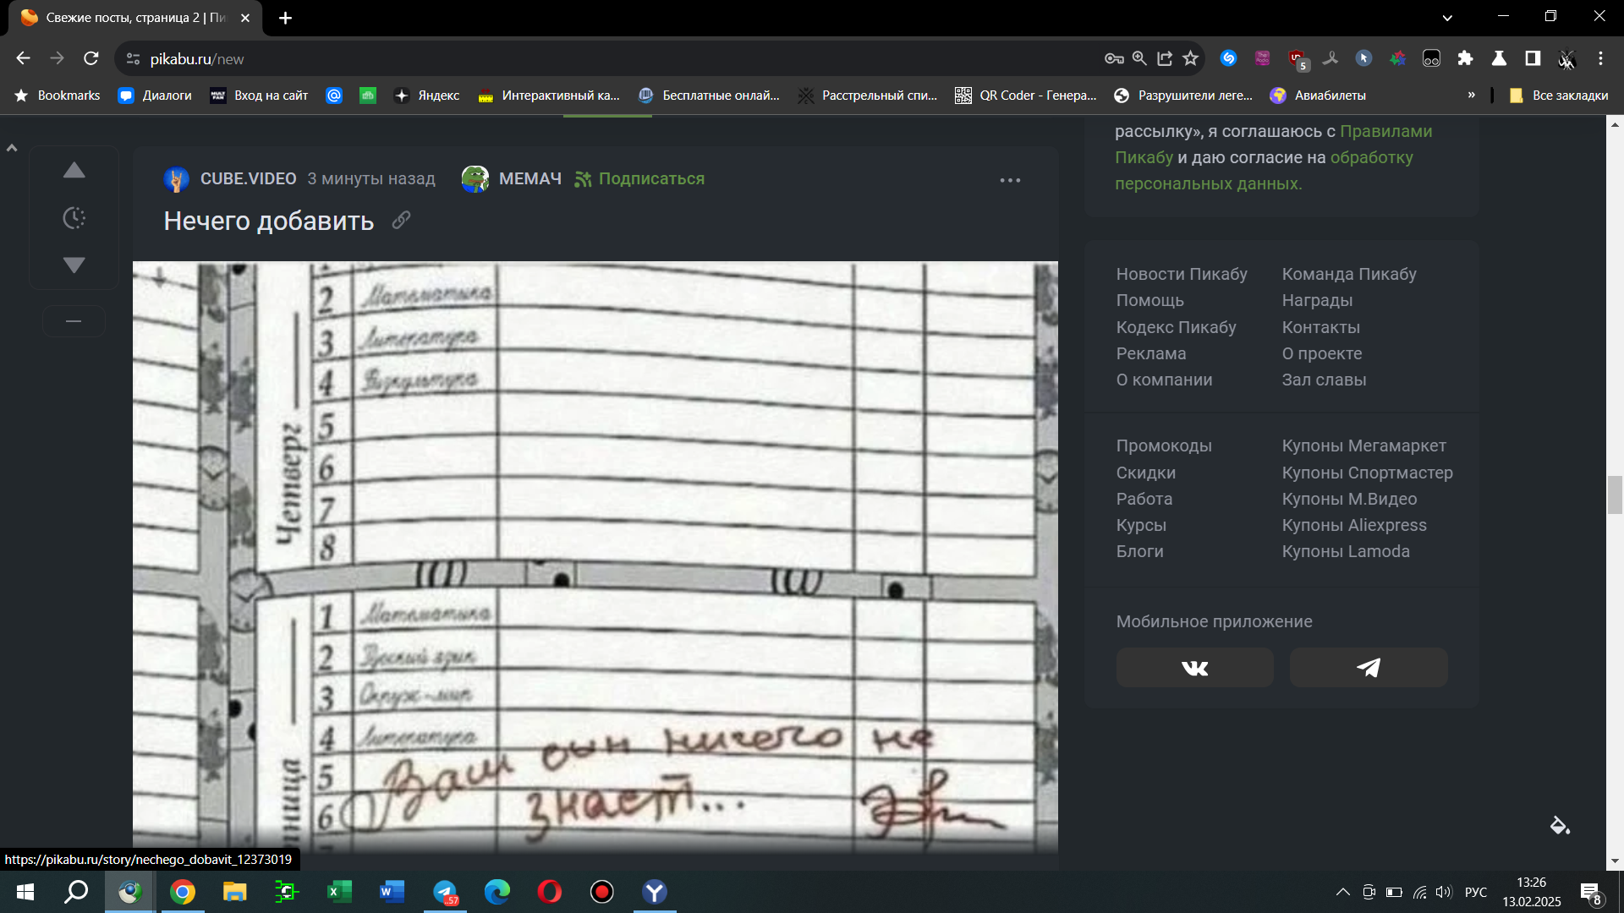Save post with clock icon
Image resolution: width=1624 pixels, height=913 pixels.
74,218
